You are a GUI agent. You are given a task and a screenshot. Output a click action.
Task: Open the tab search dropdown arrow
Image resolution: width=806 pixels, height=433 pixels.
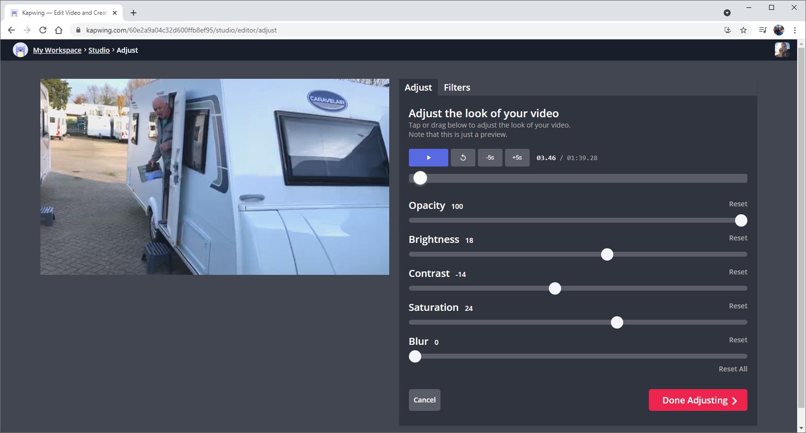point(727,13)
